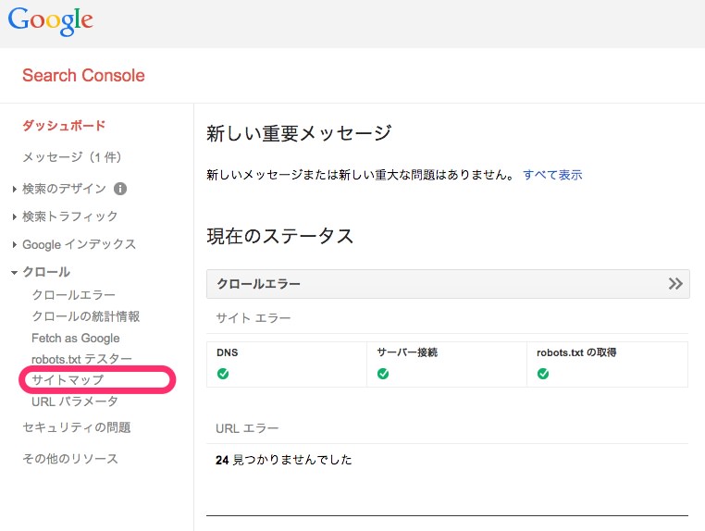Select the robots.txt の取得 cell label
Image resolution: width=705 pixels, height=531 pixels.
[576, 352]
